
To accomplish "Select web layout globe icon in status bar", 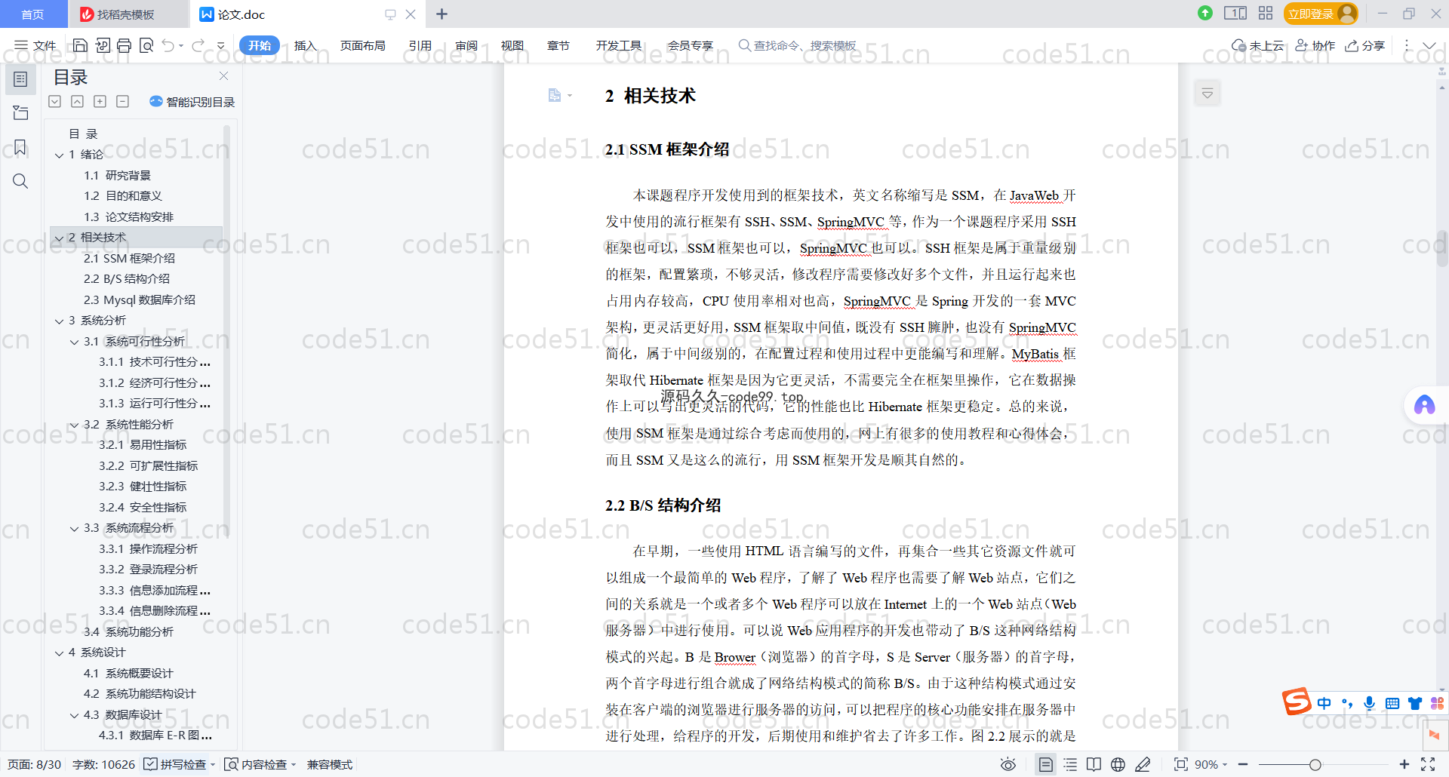I will (x=1118, y=764).
